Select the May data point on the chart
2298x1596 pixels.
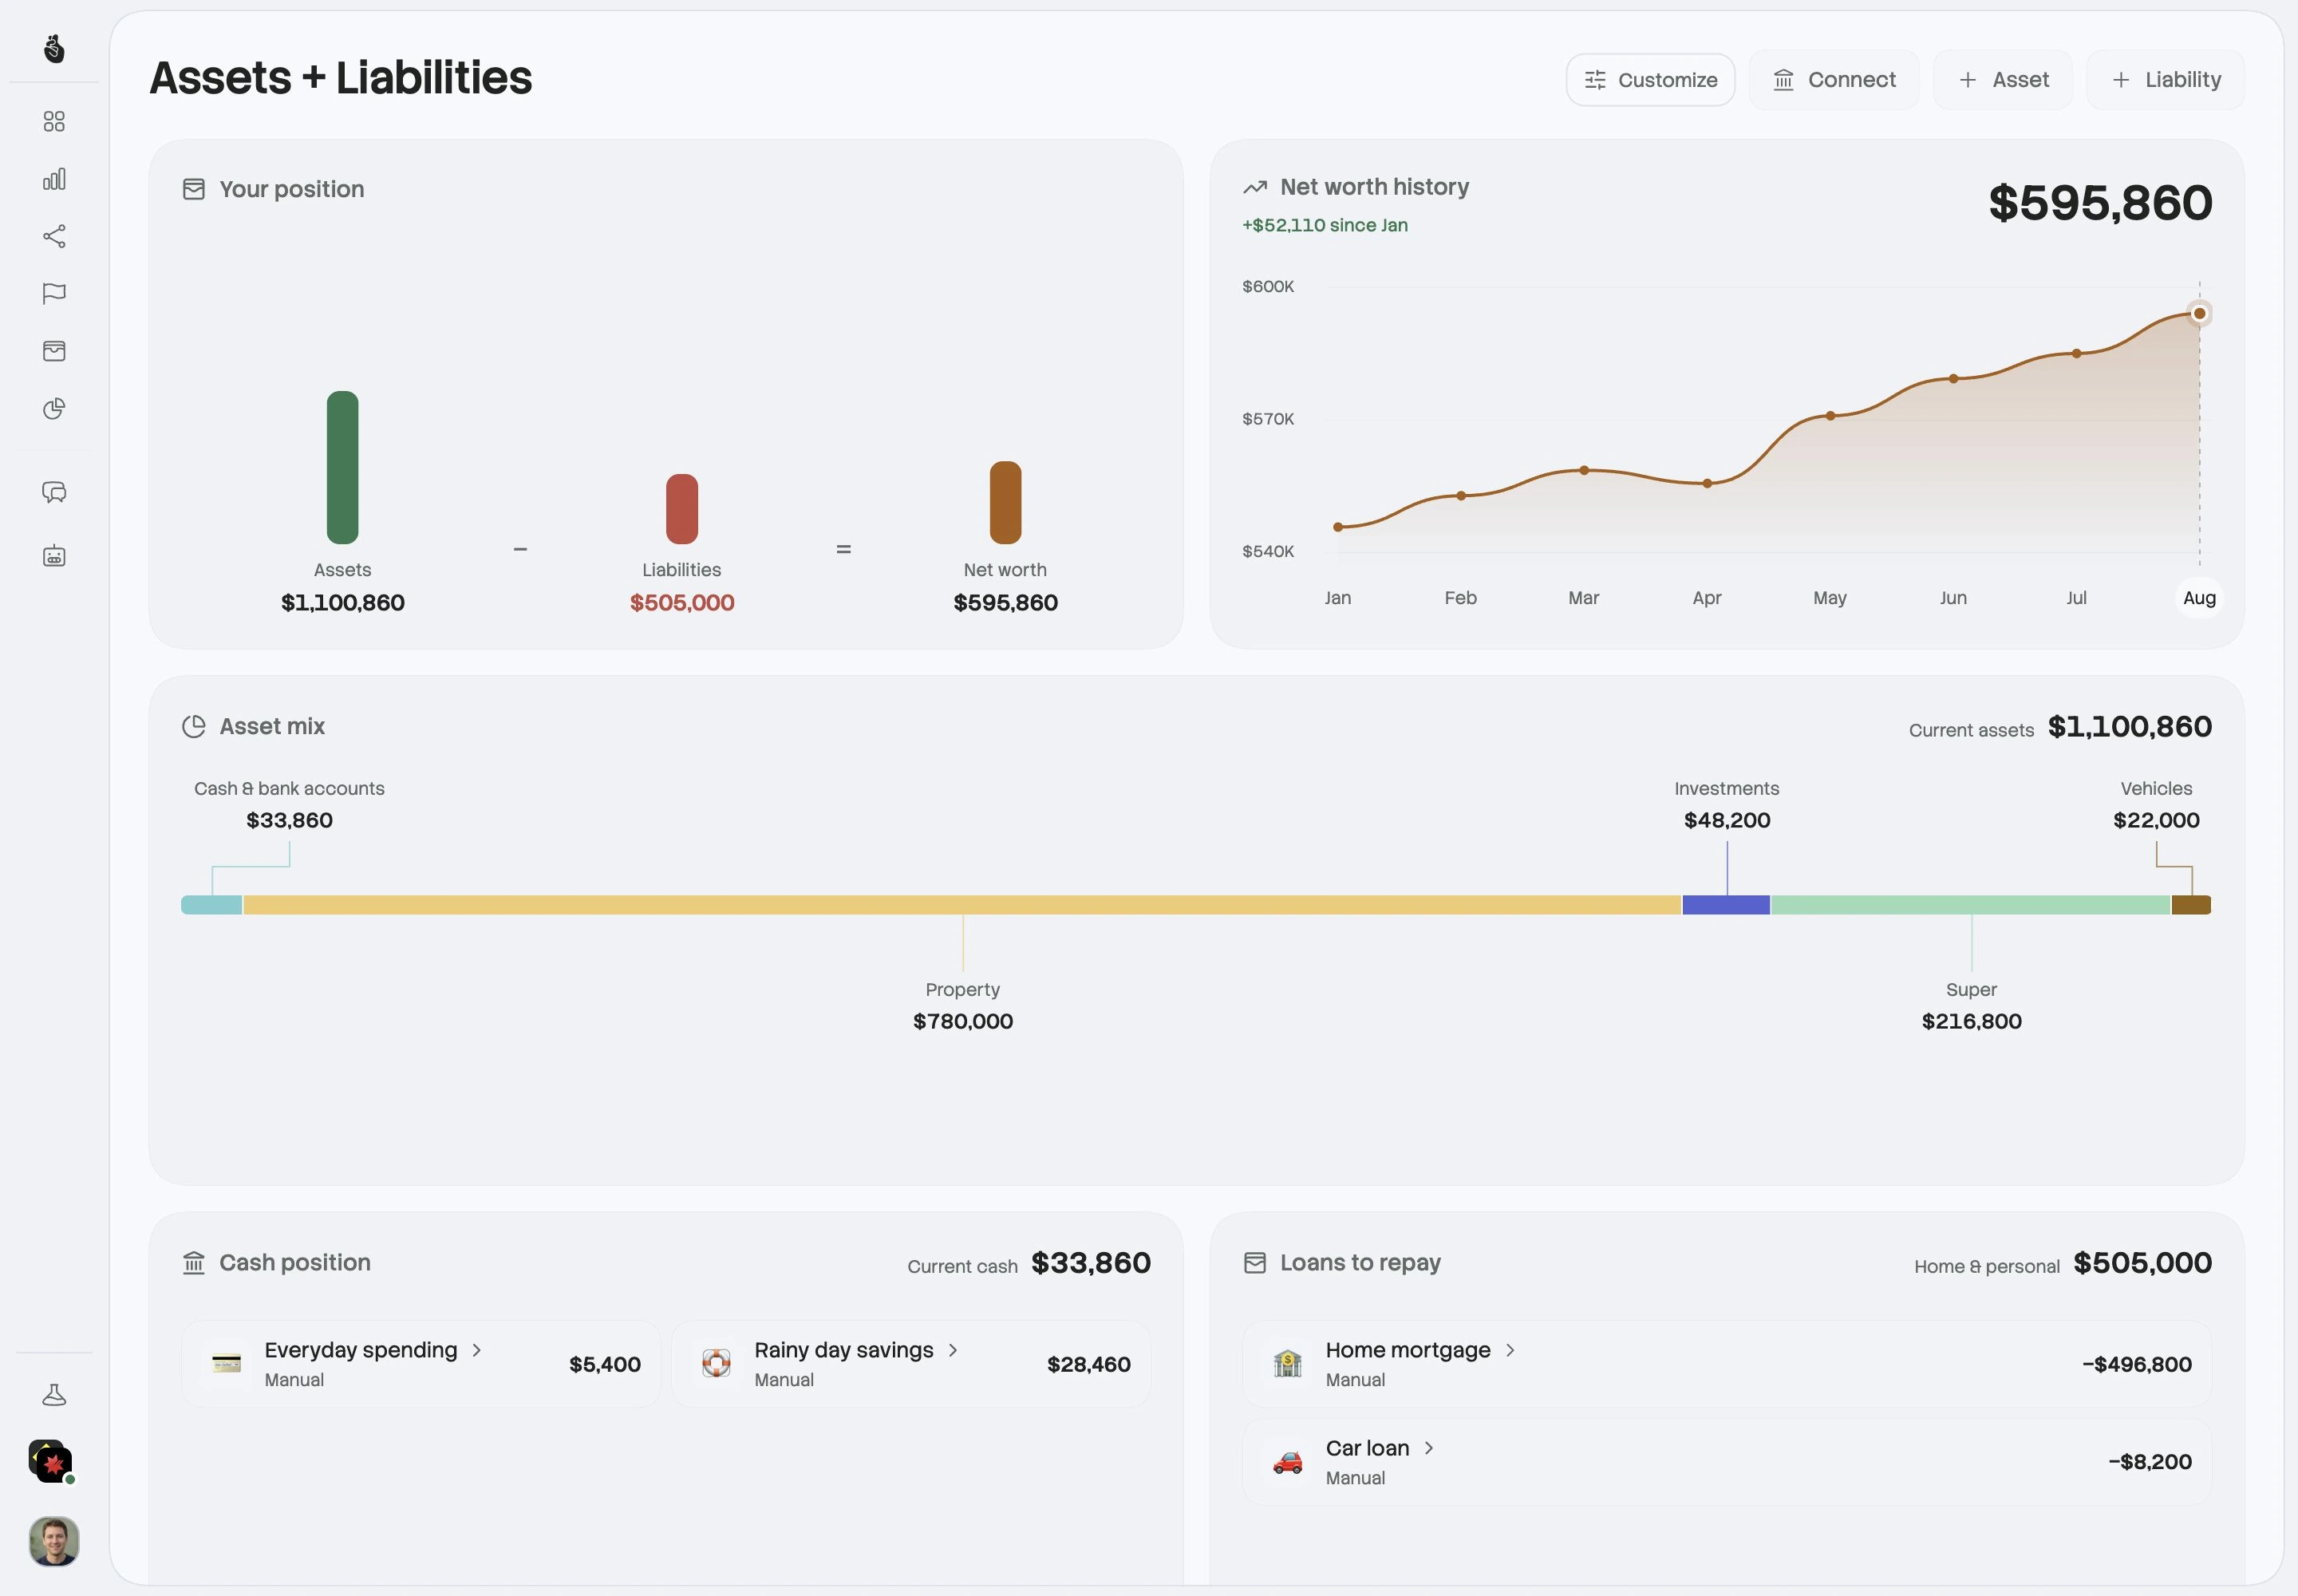pos(1830,416)
